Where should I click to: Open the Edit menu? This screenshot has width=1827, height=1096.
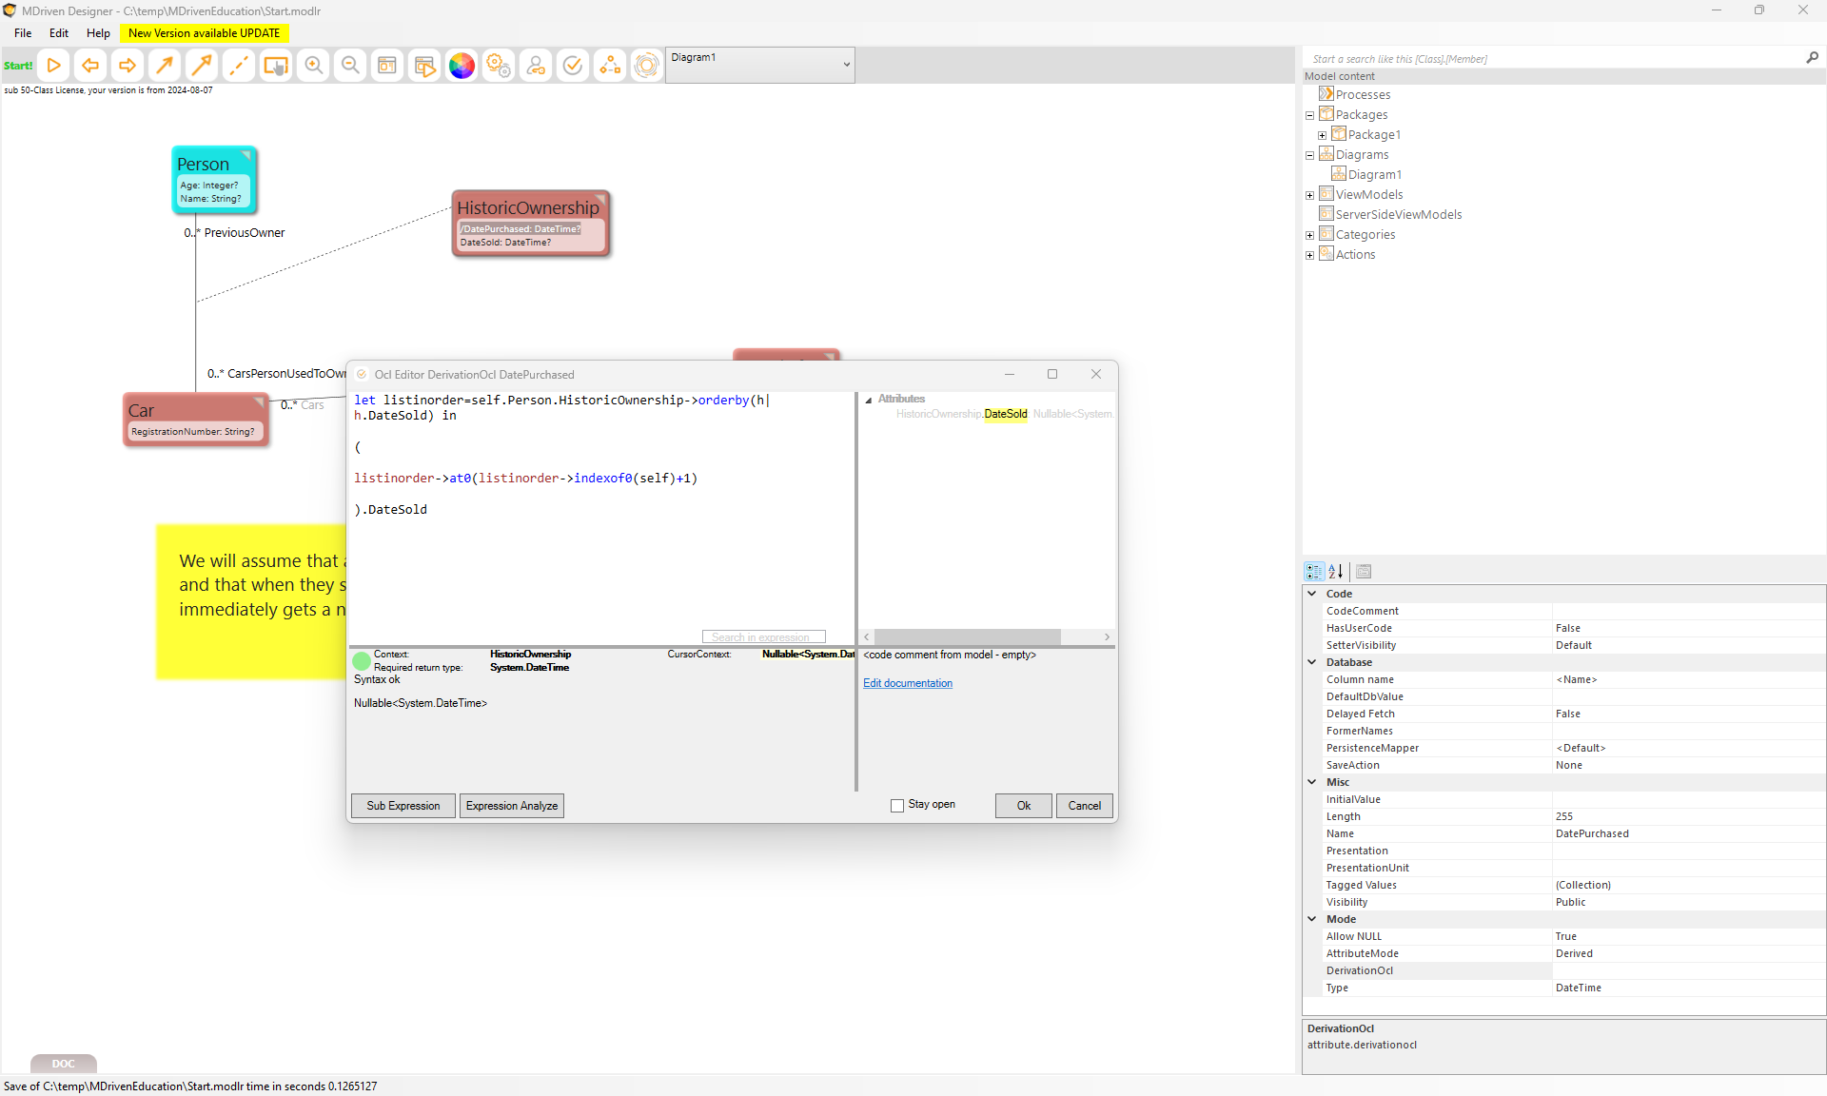coord(59,33)
